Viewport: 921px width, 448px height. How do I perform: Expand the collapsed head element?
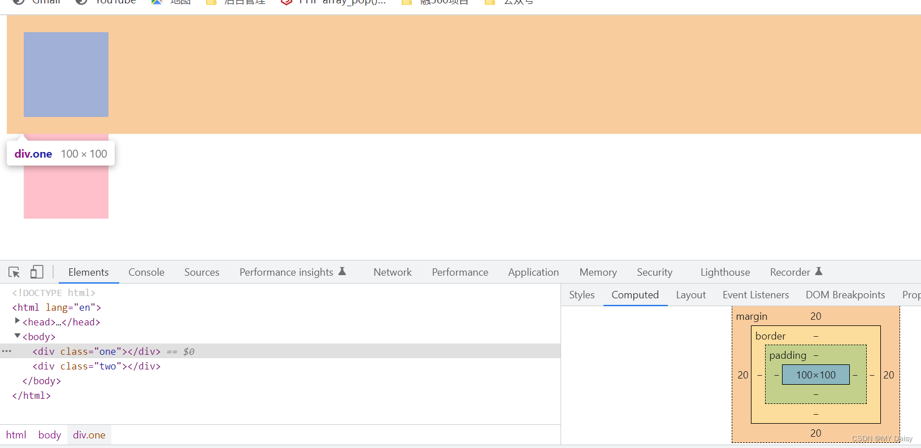(x=17, y=321)
